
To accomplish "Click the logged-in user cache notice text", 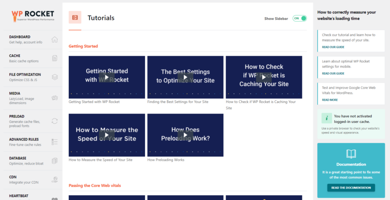I will tap(353, 119).
